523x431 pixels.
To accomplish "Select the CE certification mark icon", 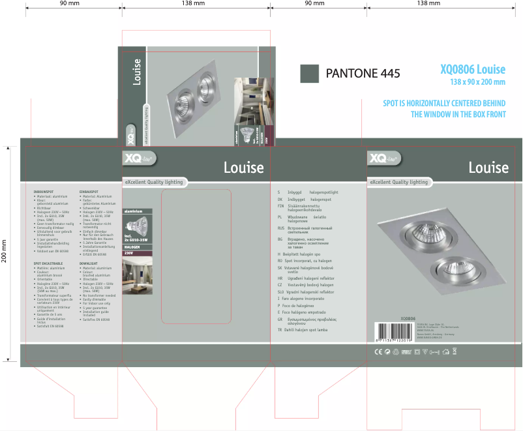I will point(379,351).
